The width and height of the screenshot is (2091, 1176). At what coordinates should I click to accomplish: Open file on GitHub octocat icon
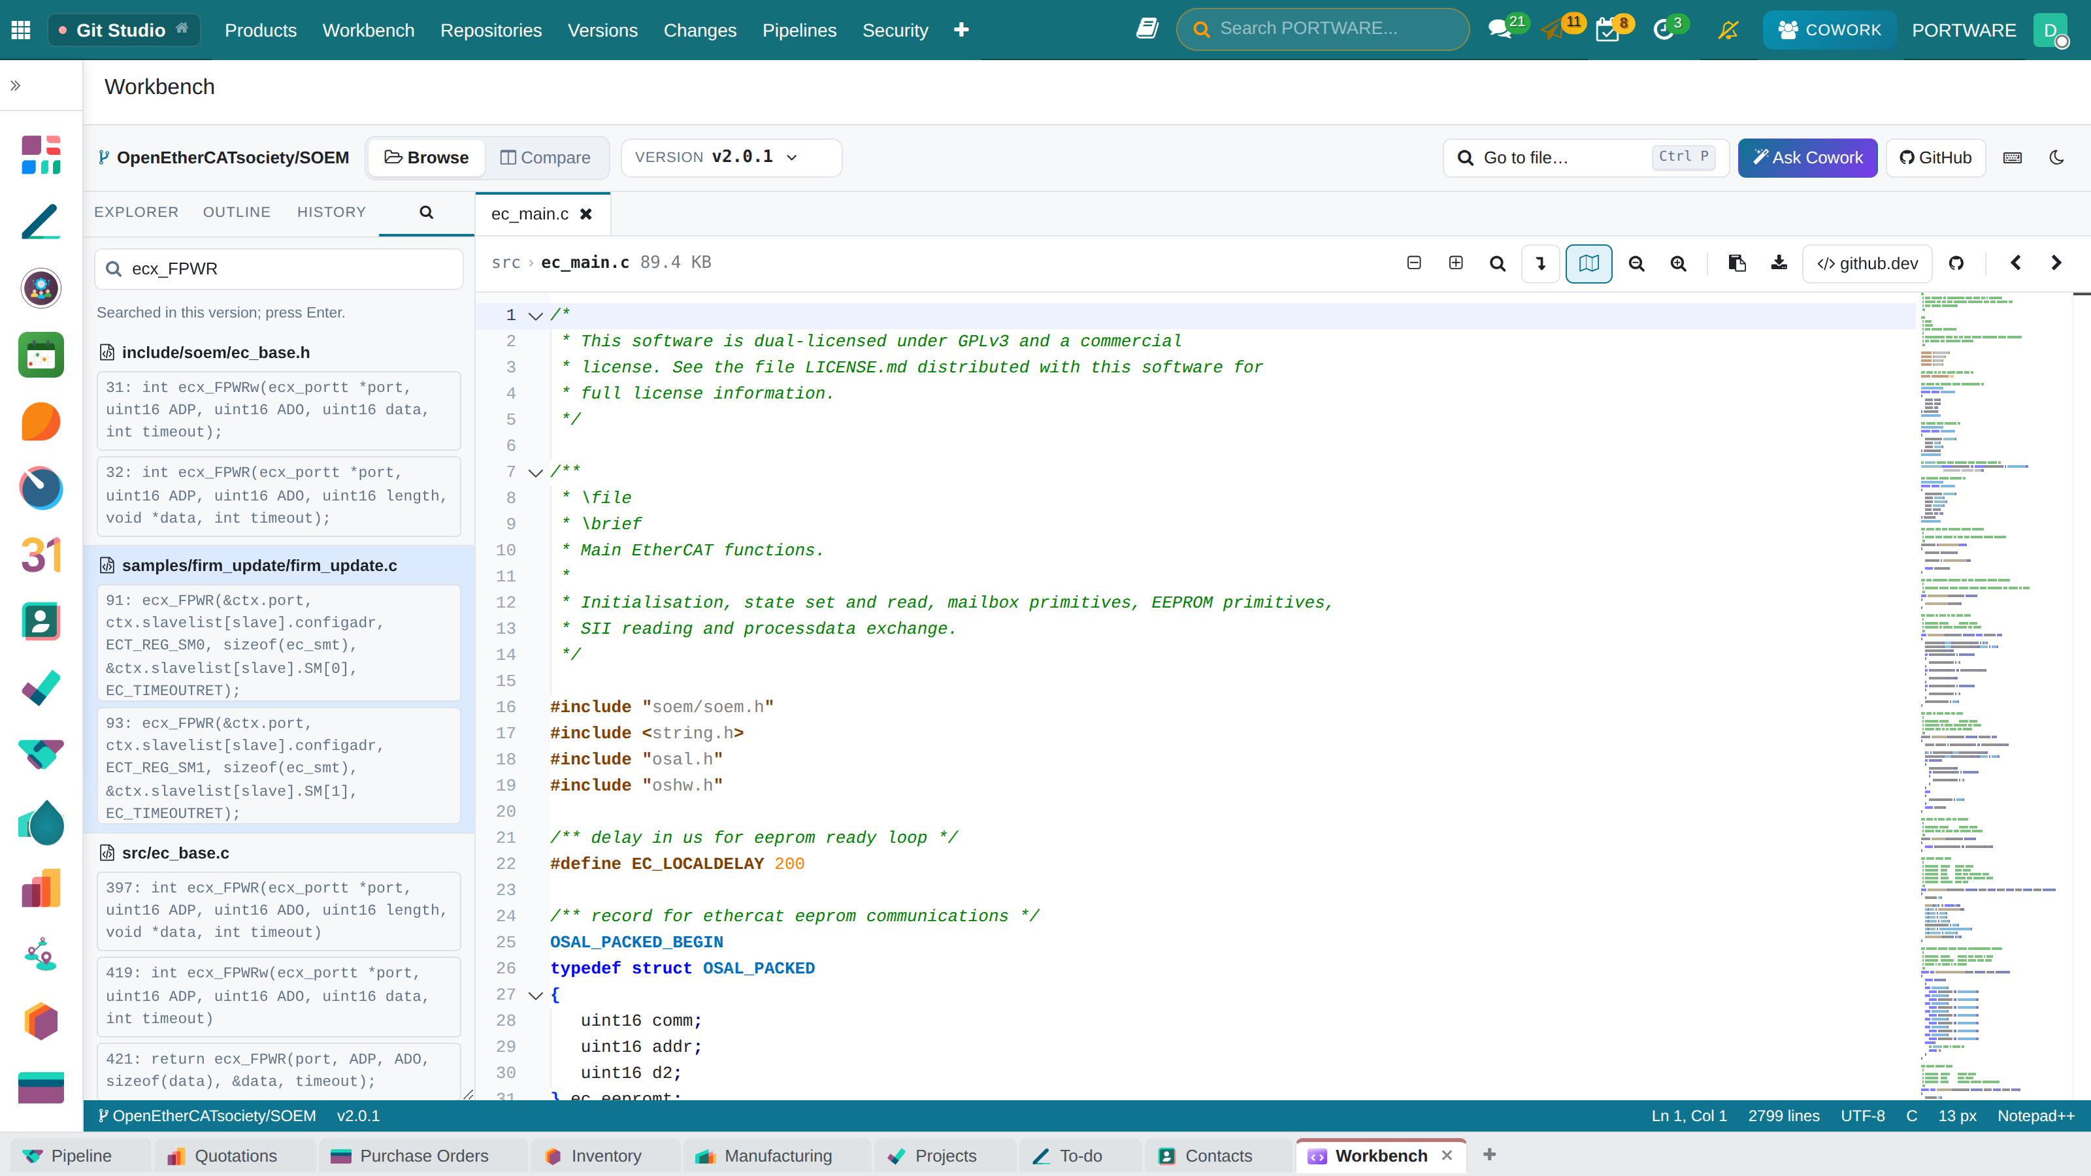point(1956,263)
